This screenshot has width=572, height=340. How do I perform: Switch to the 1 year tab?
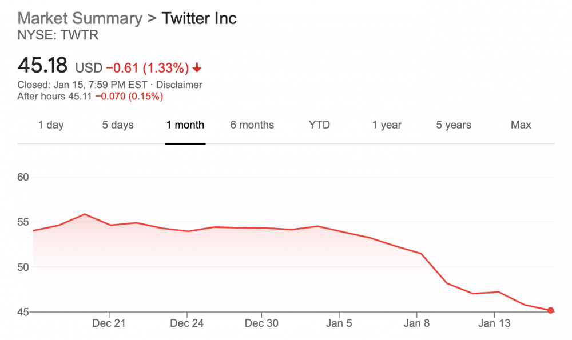coord(387,125)
